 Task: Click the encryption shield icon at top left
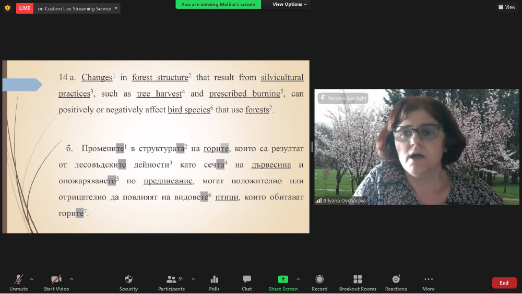tap(7, 8)
